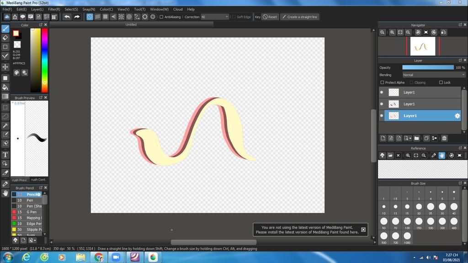Undock the Navigator panel
This screenshot has height=263, width=468.
(x=460, y=25)
